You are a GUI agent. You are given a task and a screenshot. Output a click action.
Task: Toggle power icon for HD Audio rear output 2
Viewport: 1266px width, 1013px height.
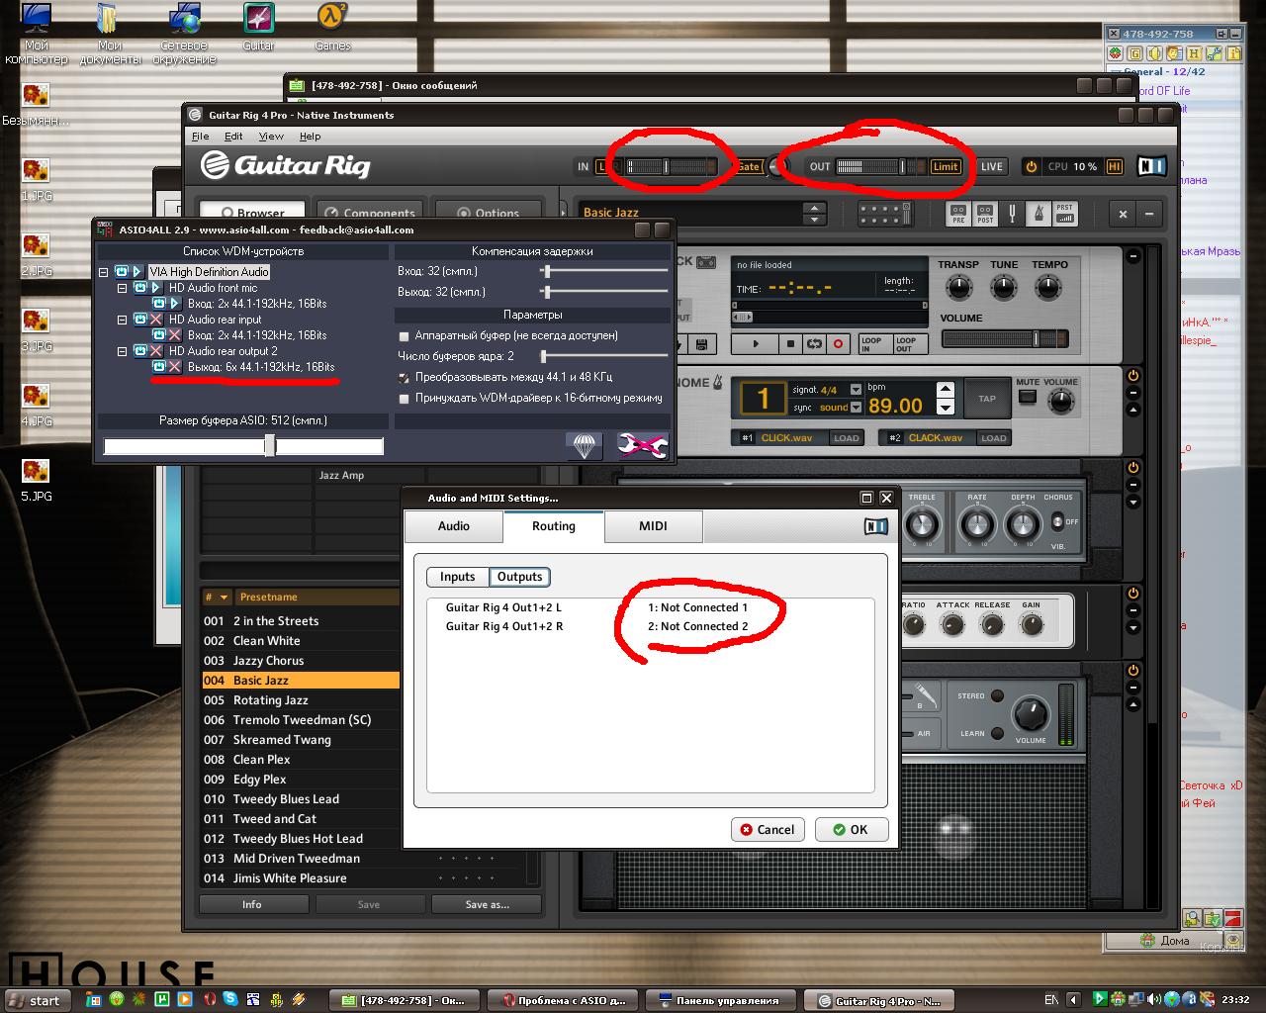point(140,351)
